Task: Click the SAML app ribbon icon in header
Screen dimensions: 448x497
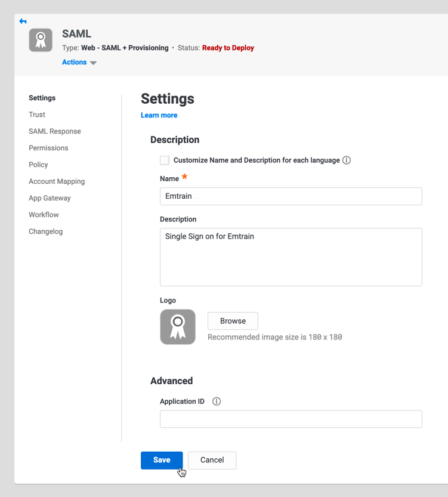Action: point(41,40)
